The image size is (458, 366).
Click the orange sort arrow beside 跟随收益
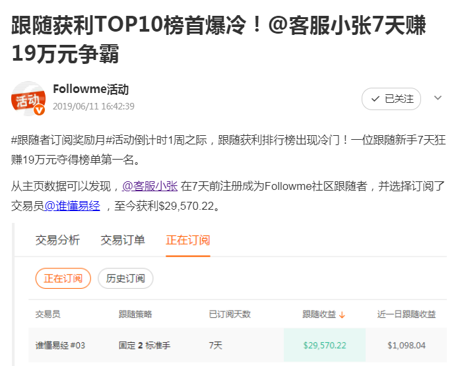pos(343,315)
